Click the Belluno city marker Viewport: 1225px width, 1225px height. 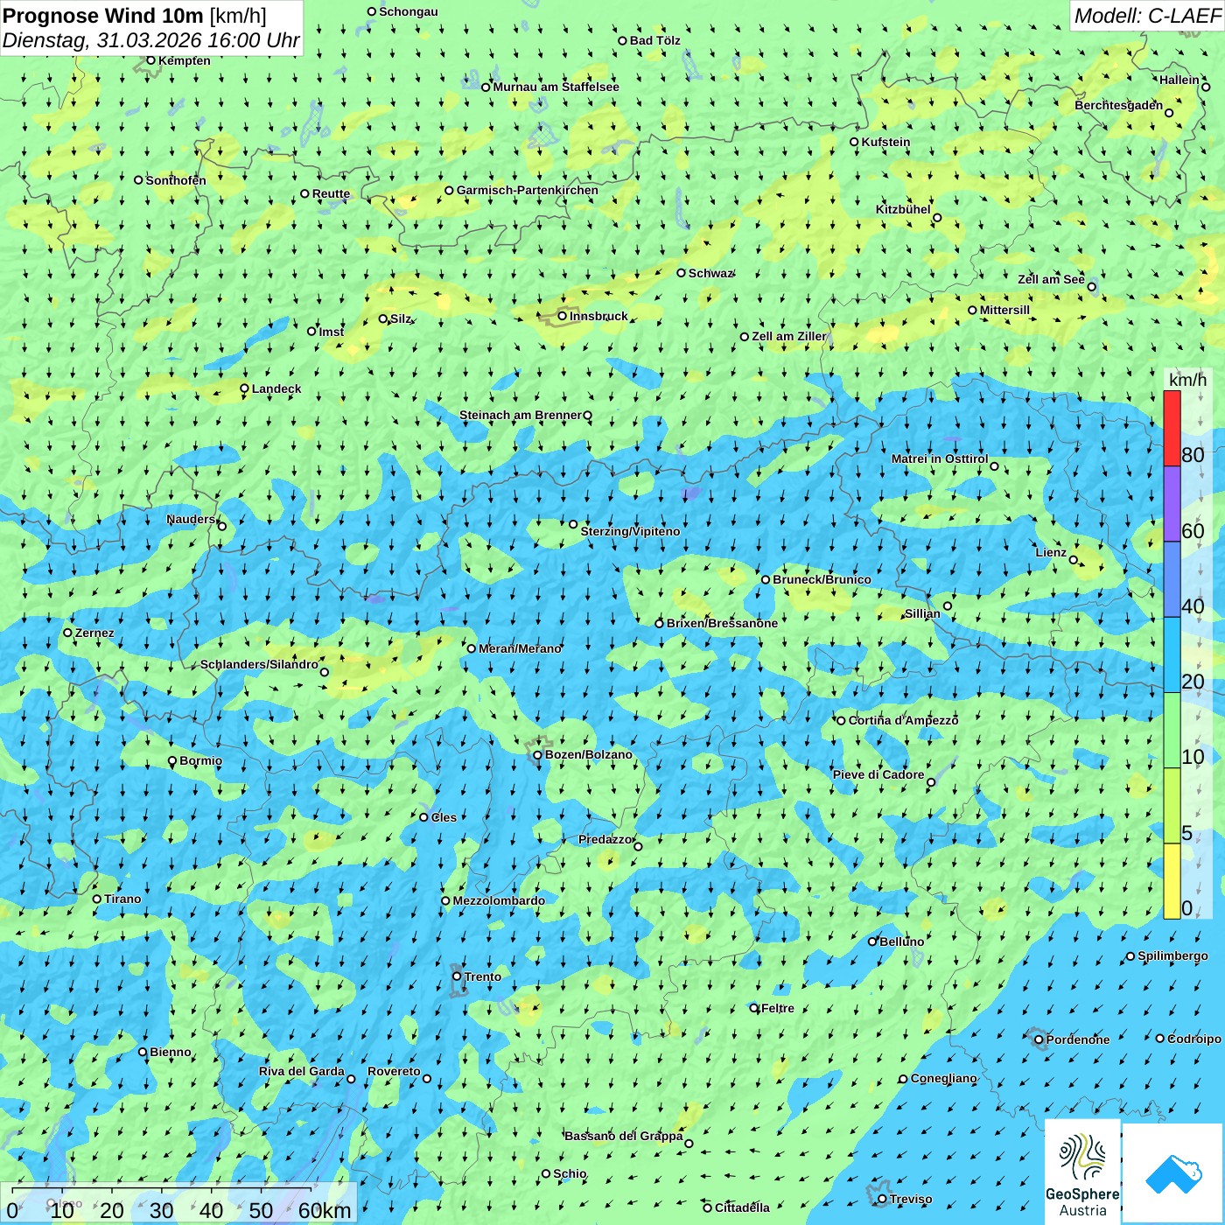(871, 941)
